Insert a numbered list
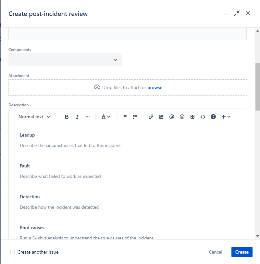260x264 pixels. click(135, 117)
